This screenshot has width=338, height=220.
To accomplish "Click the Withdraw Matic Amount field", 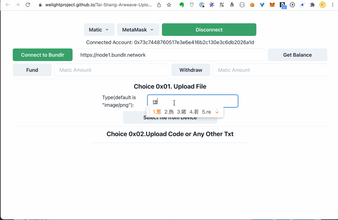I will pos(270,70).
